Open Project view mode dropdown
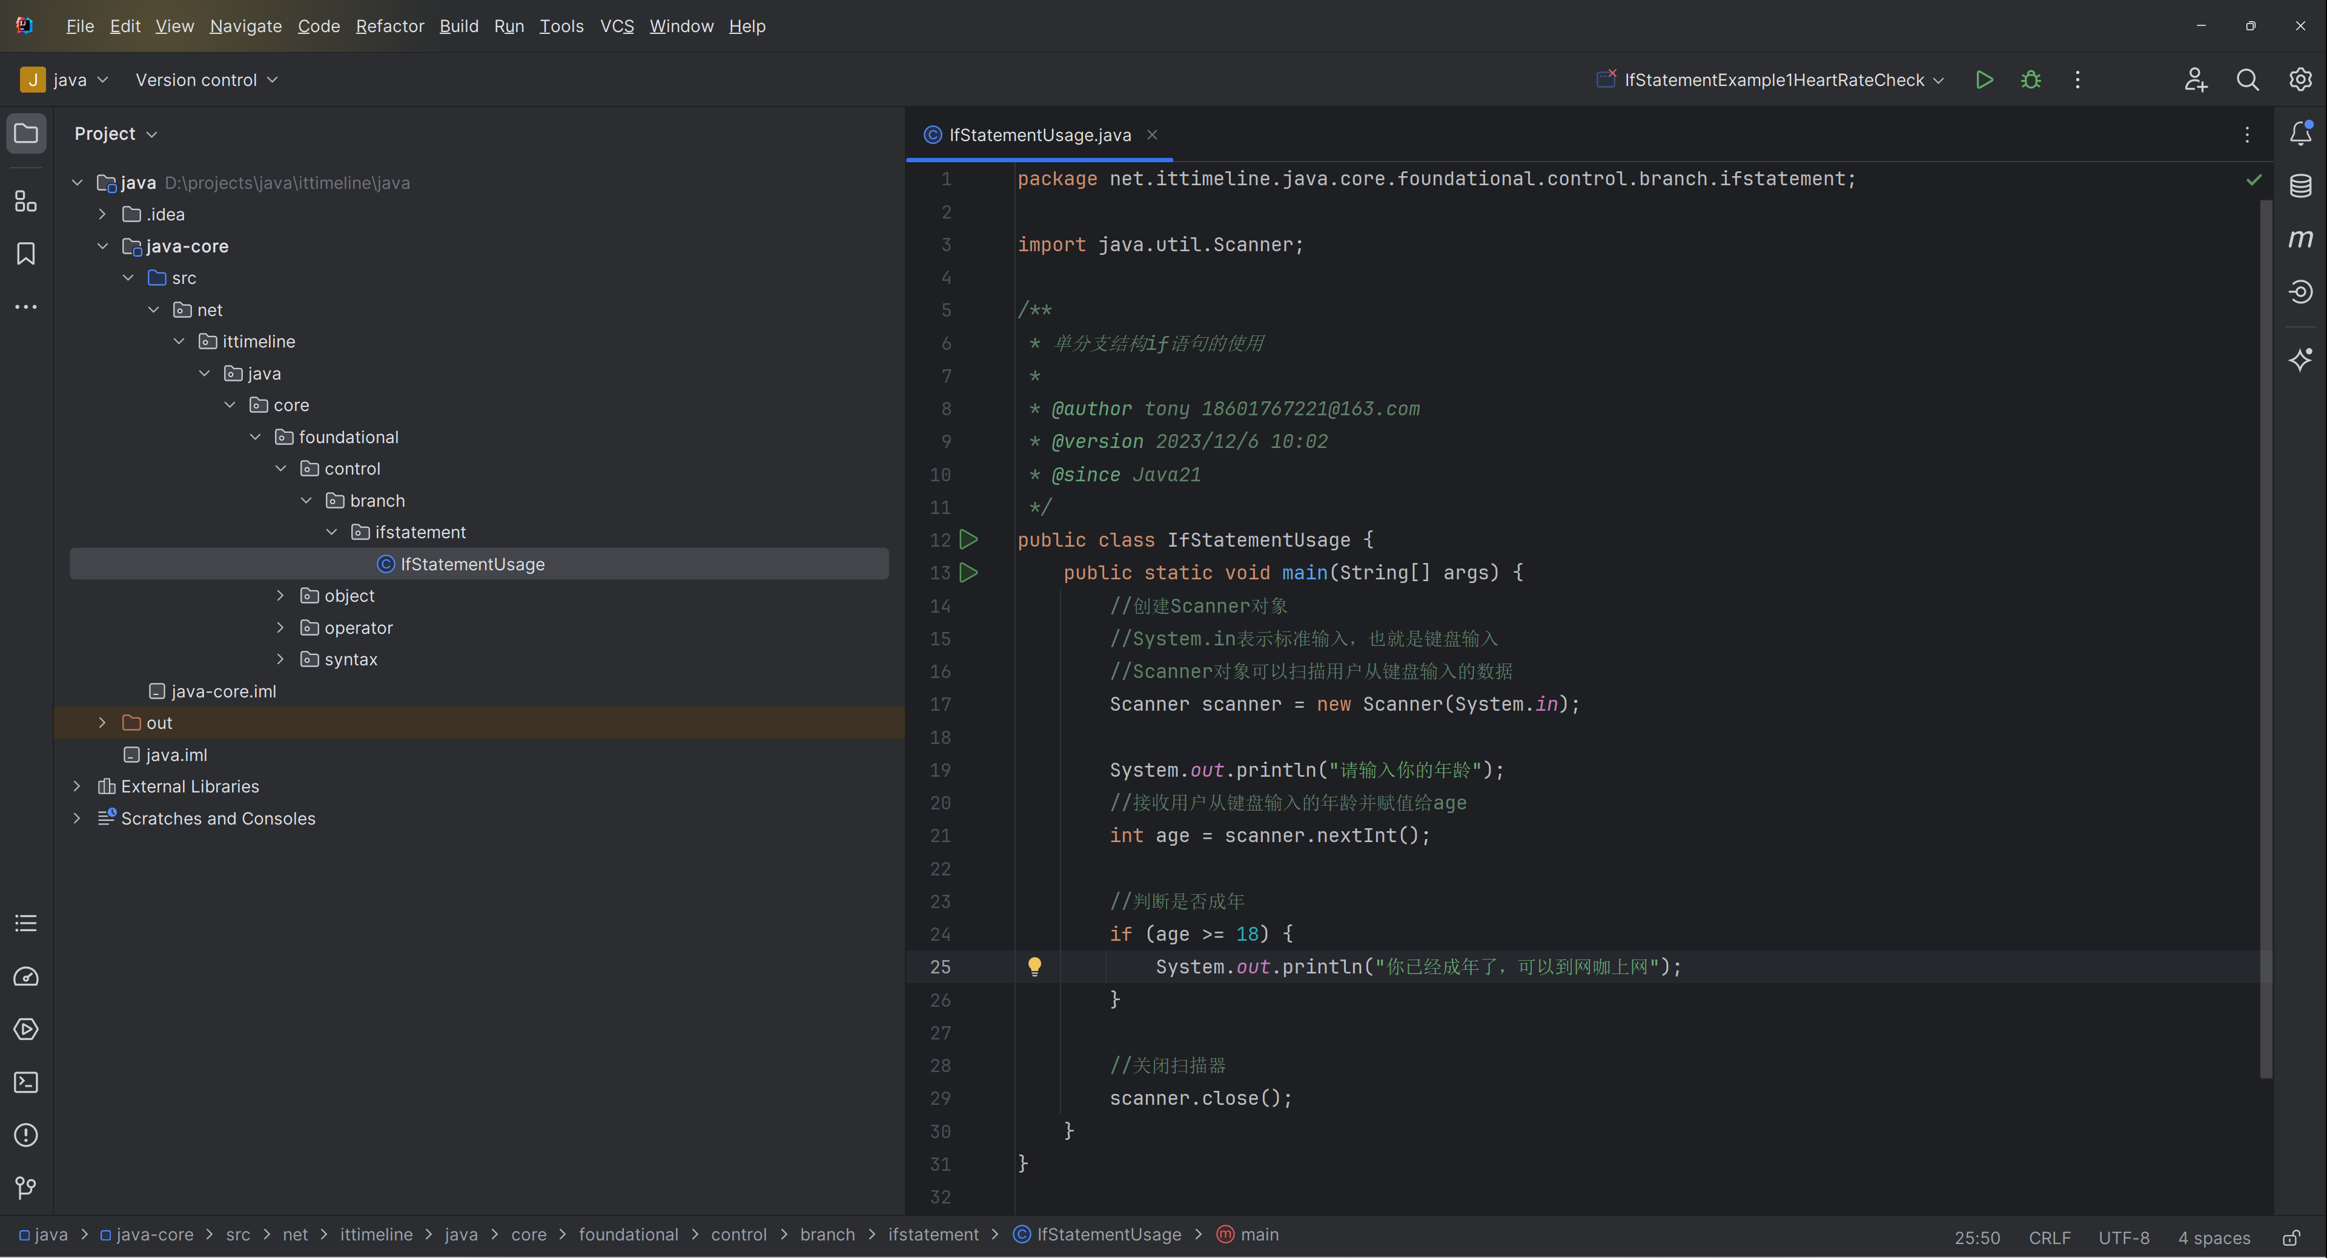This screenshot has height=1258, width=2327. (116, 134)
